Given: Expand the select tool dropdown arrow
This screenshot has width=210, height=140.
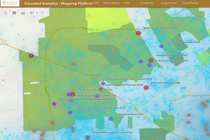Looking at the screenshot, I should click(x=37, y=13).
